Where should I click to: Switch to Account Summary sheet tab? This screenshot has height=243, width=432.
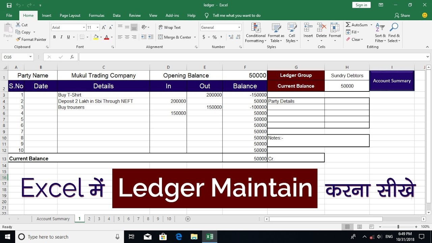[x=53, y=219]
